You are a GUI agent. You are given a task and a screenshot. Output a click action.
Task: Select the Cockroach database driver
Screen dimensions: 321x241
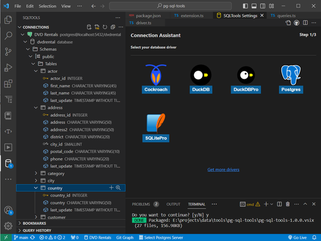click(x=156, y=79)
